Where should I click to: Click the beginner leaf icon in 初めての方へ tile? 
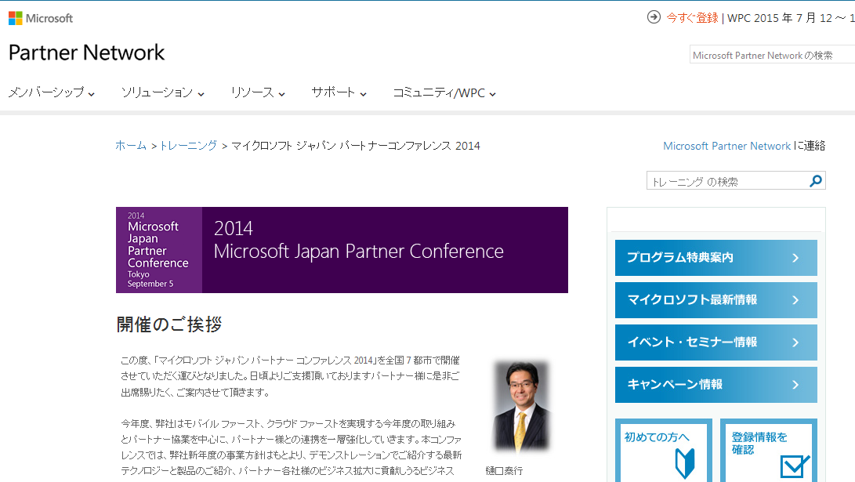(685, 463)
